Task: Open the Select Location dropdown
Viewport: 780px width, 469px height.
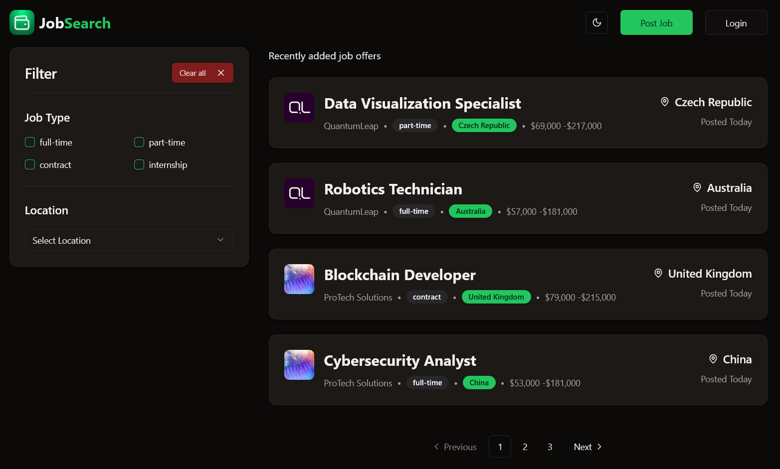Action: (129, 240)
